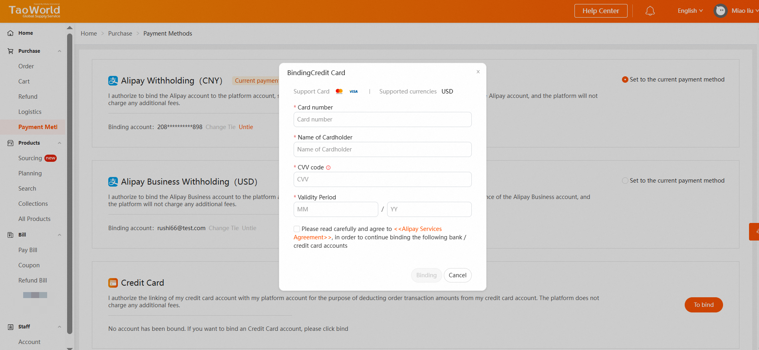The width and height of the screenshot is (759, 350).
Task: Click the Visa logo in dialog
Action: (354, 91)
